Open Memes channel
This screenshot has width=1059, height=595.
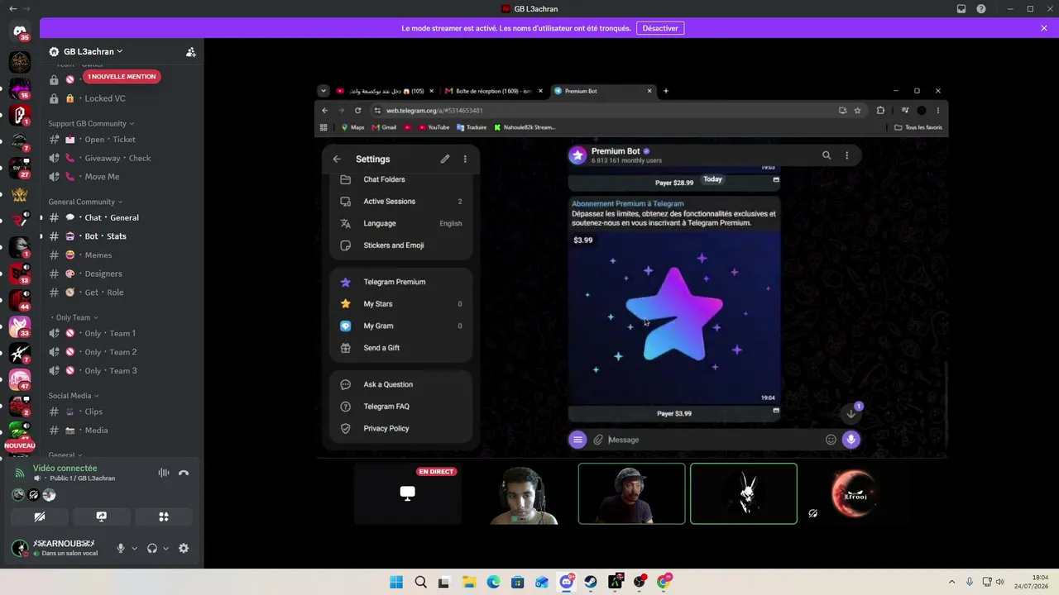(121, 255)
